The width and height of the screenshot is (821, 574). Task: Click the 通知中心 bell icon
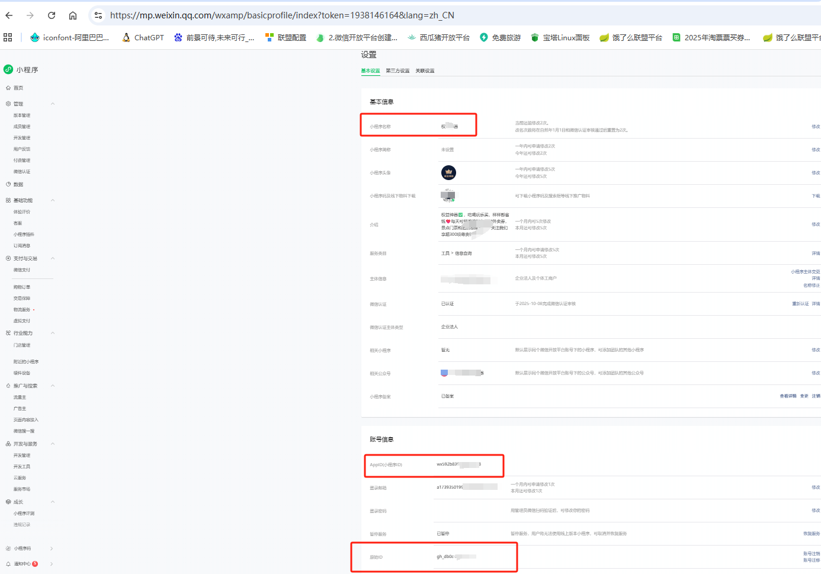pyautogui.click(x=8, y=564)
